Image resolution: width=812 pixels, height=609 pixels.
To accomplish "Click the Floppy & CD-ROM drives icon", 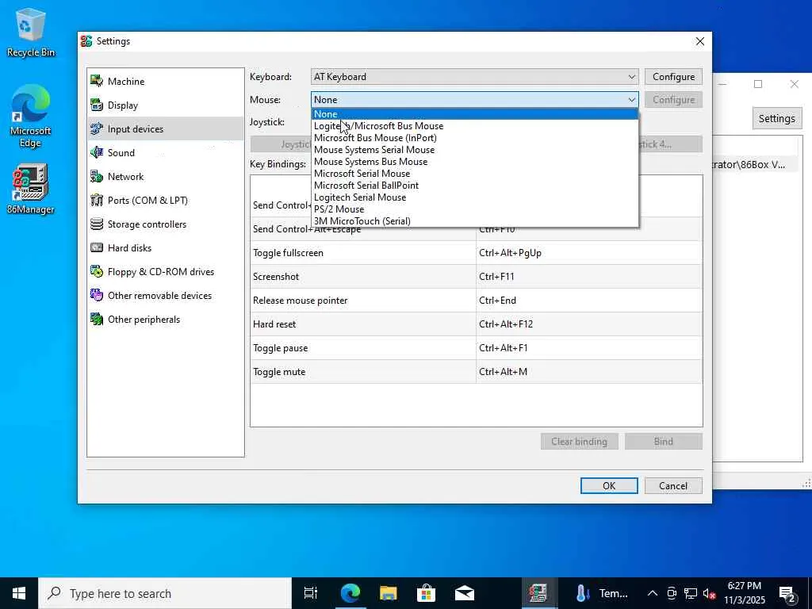I will click(97, 272).
